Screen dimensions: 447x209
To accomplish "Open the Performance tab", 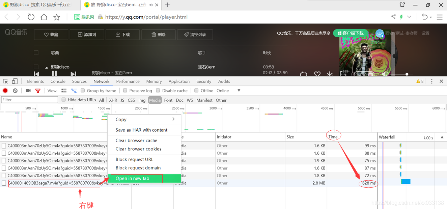I will (128, 81).
